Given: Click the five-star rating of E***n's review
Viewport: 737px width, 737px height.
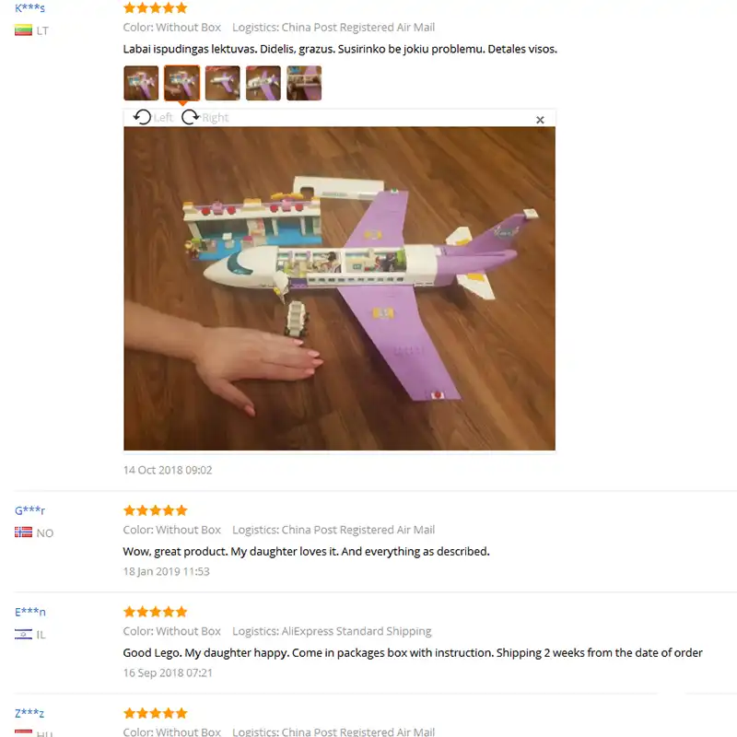Looking at the screenshot, I should (x=155, y=612).
